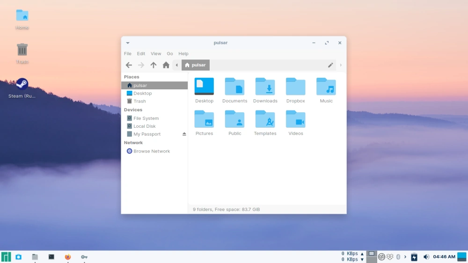Click the network speed monitor

(352, 256)
